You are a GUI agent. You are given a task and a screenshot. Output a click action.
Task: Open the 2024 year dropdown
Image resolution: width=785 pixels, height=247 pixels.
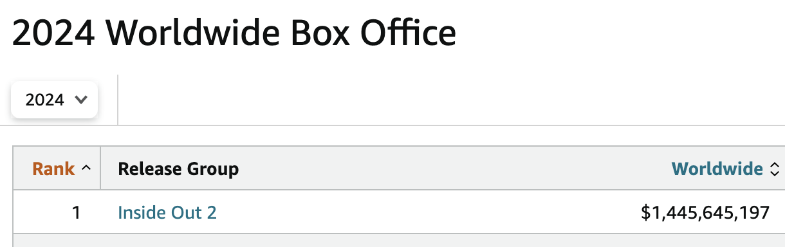point(54,100)
